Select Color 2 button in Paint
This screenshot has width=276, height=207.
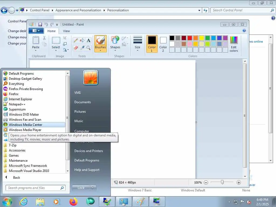(x=163, y=44)
